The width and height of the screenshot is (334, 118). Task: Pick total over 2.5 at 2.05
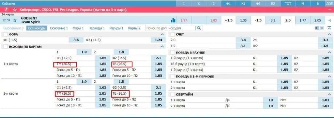coord(318,20)
